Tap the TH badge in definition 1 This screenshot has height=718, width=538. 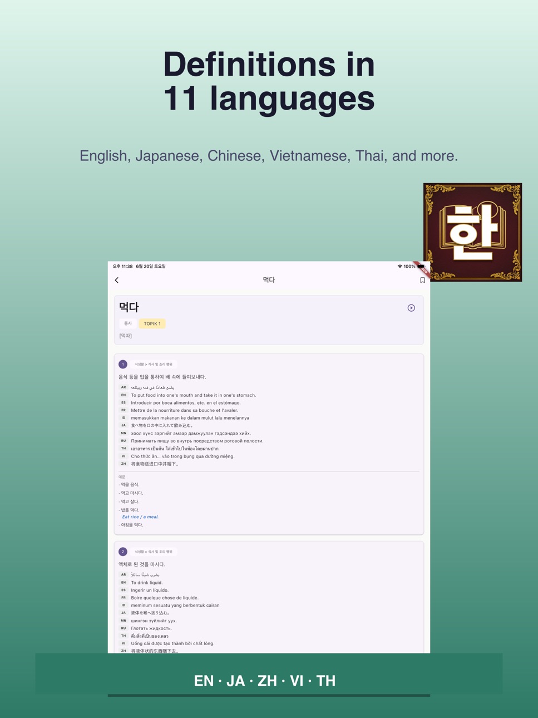124,449
